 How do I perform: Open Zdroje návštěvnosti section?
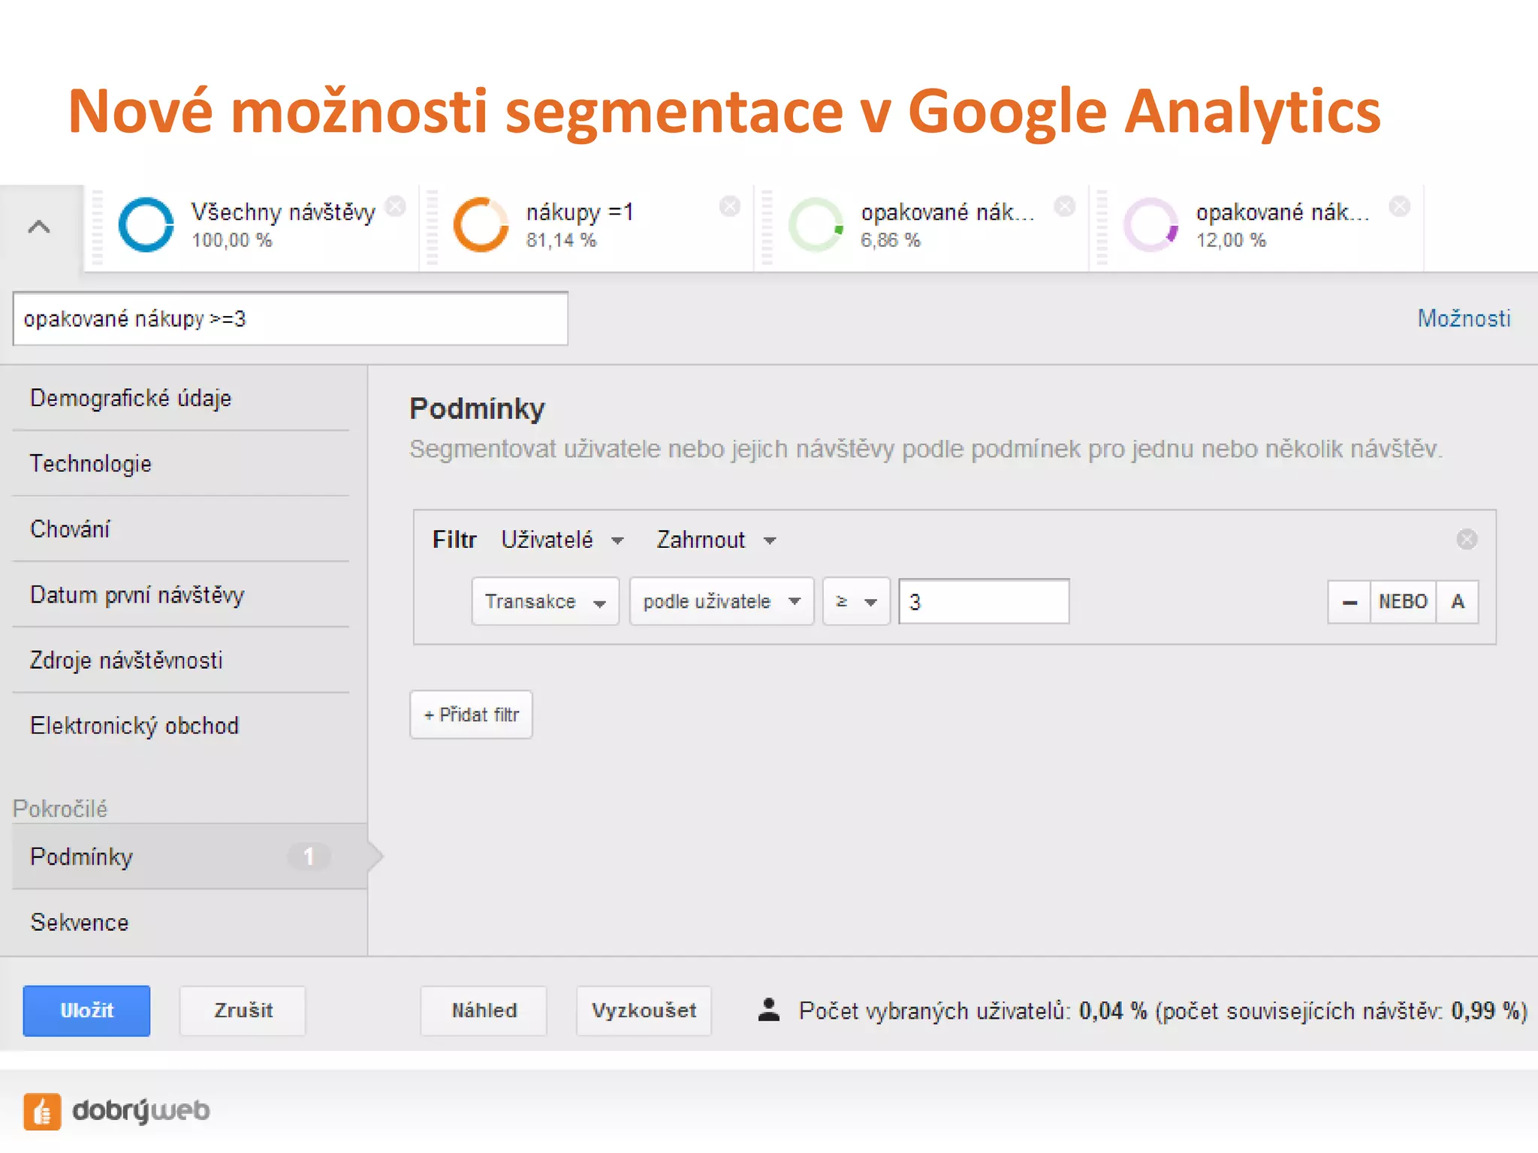[x=181, y=660]
